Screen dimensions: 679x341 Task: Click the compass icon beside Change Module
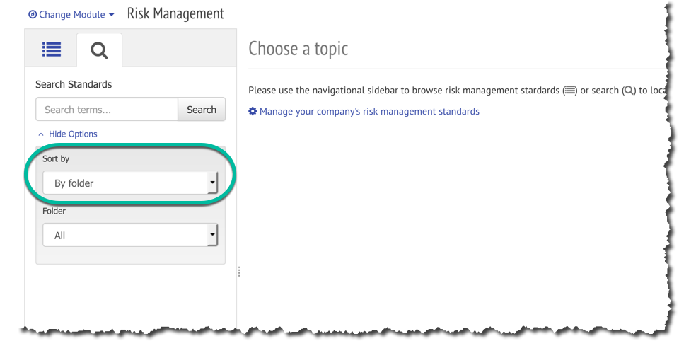pyautogui.click(x=33, y=15)
